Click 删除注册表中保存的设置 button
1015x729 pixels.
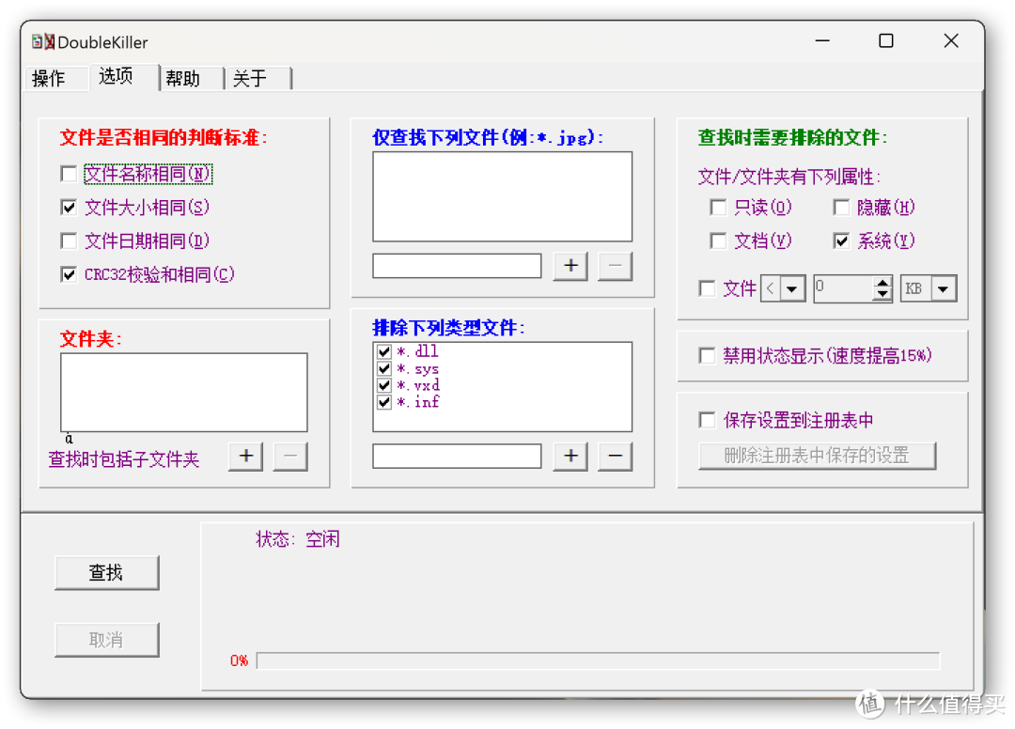pyautogui.click(x=817, y=456)
